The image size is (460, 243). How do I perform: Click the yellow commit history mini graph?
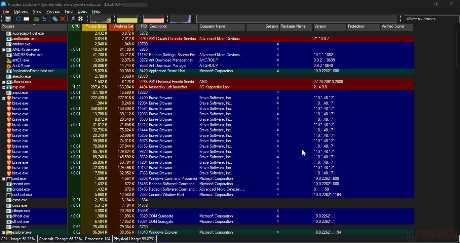(127, 19)
